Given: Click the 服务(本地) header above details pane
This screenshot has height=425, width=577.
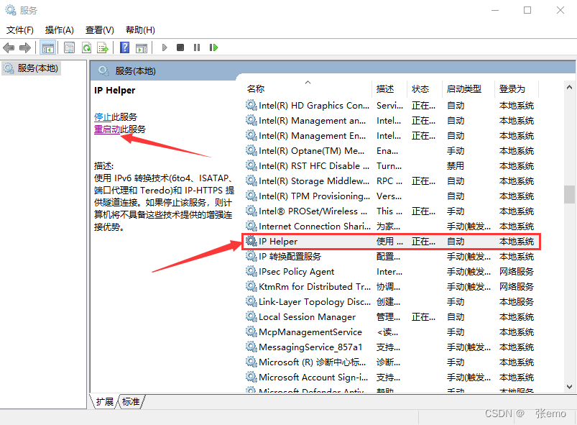Looking at the screenshot, I should pyautogui.click(x=135, y=70).
